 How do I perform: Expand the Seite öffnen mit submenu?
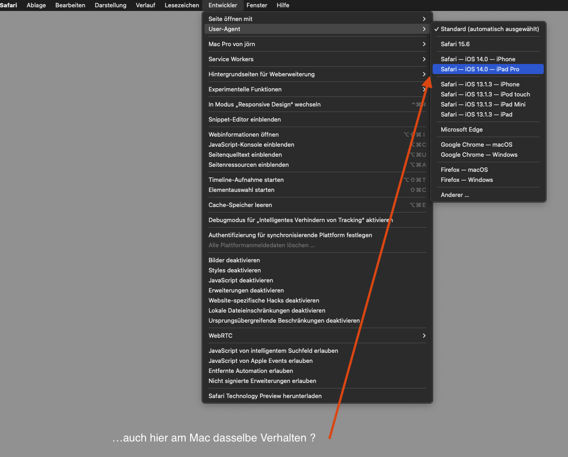[317, 19]
